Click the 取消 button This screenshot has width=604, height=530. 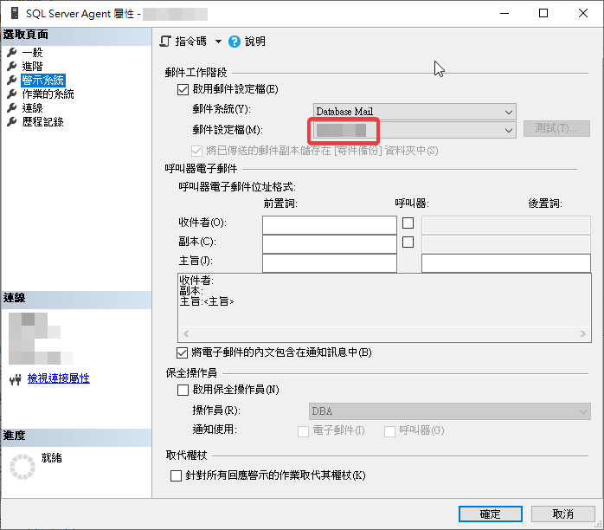click(x=562, y=514)
